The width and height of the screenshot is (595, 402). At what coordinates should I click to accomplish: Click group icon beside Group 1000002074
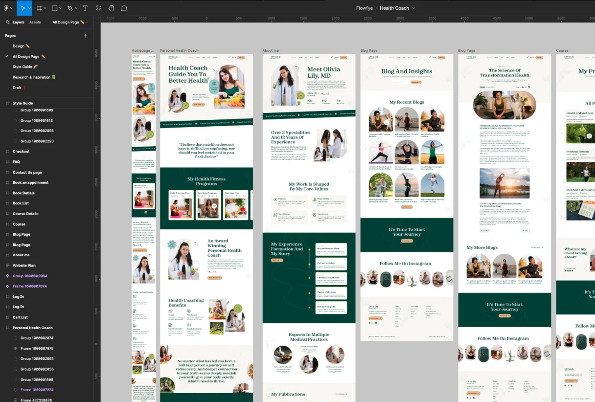(x=15, y=338)
